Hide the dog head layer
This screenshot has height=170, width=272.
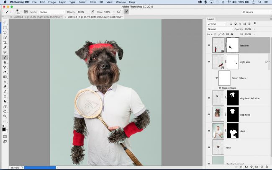[x=209, y=114]
